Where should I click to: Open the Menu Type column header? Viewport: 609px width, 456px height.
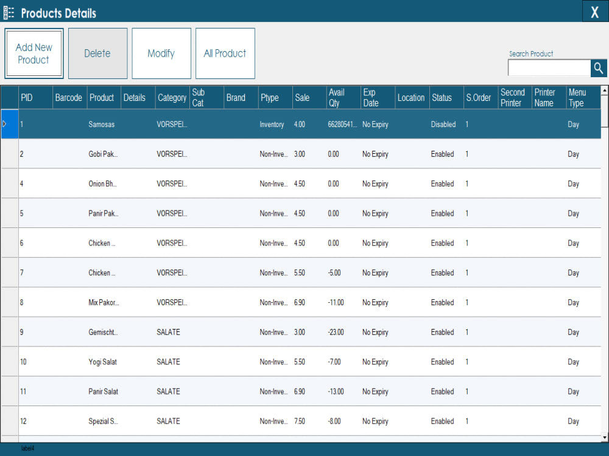pyautogui.click(x=578, y=97)
